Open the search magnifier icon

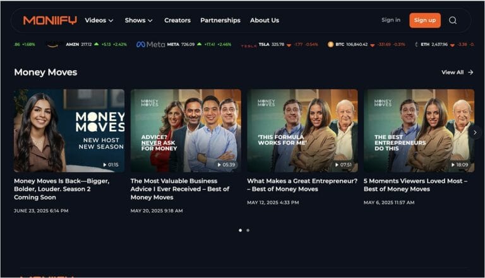pyautogui.click(x=453, y=20)
